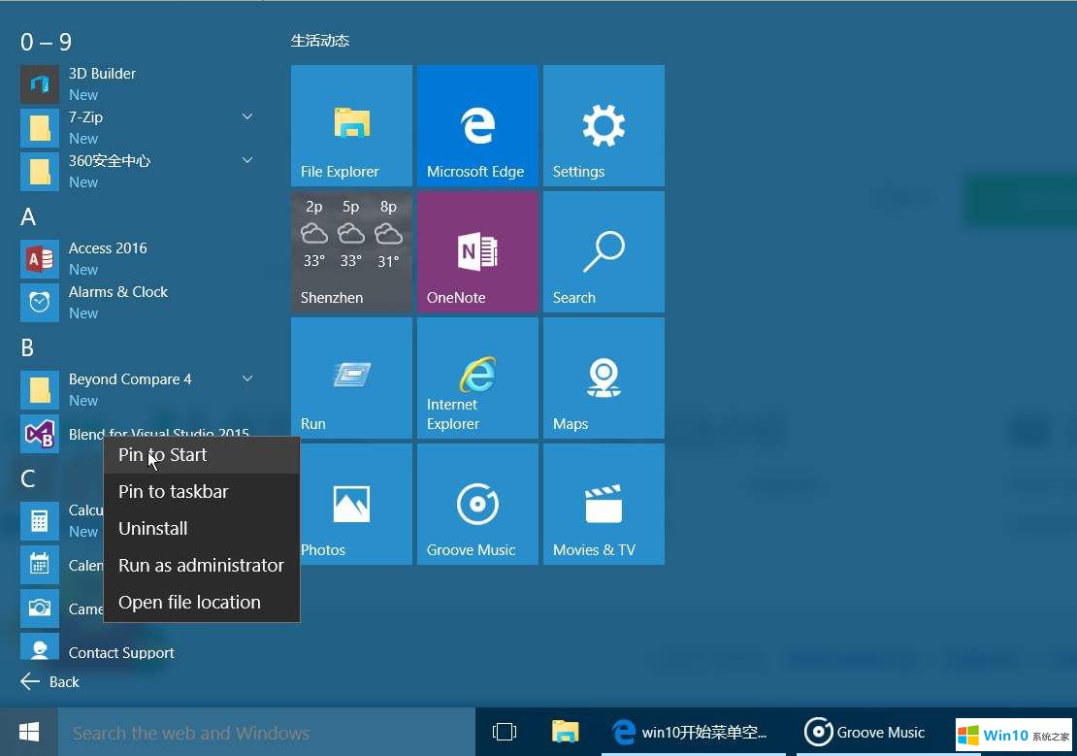Open the Contact Support icon
The image size is (1077, 756).
point(39,648)
